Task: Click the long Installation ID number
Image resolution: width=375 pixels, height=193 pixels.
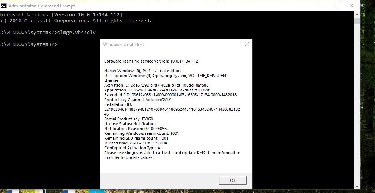Action: pos(172,112)
